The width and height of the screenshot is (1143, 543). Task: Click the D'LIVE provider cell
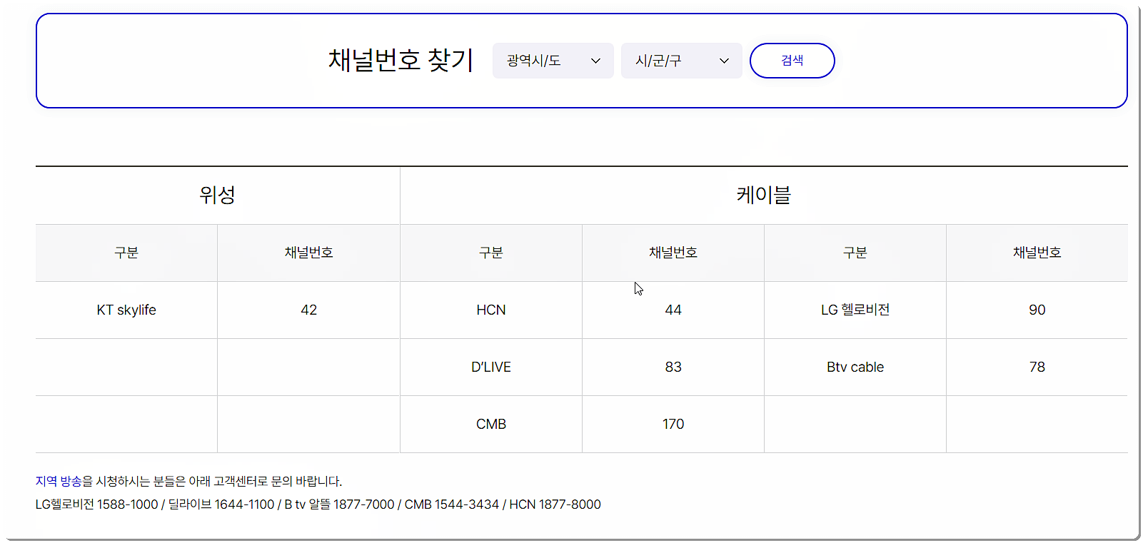491,367
